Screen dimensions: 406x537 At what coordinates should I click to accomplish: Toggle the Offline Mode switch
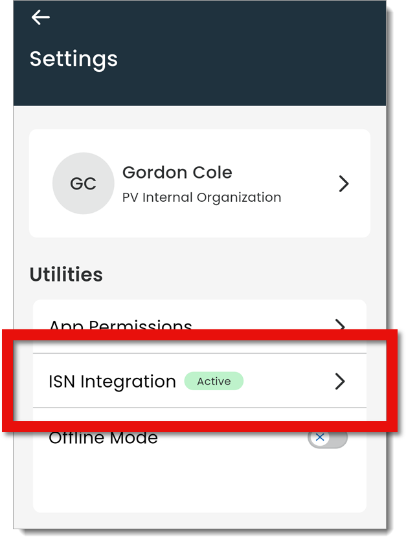tap(327, 438)
